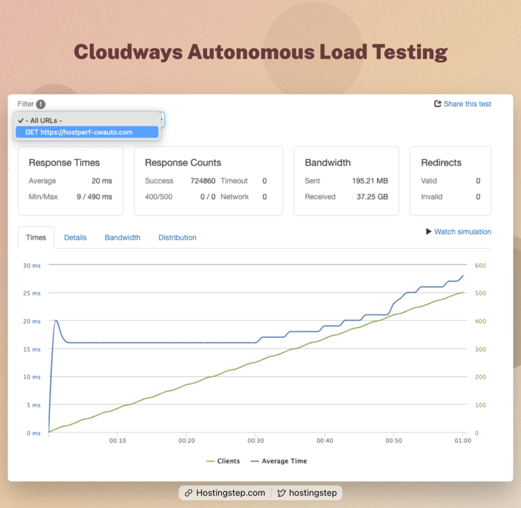This screenshot has height=508, width=521.
Task: Click the 400/500 value '0 / 0'
Action: (208, 197)
